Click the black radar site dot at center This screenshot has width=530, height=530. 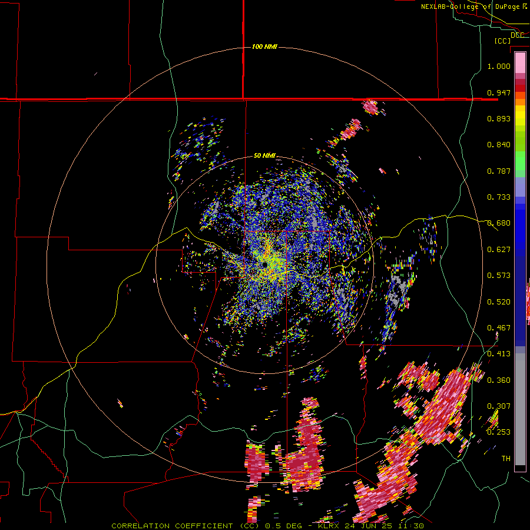[265, 264]
